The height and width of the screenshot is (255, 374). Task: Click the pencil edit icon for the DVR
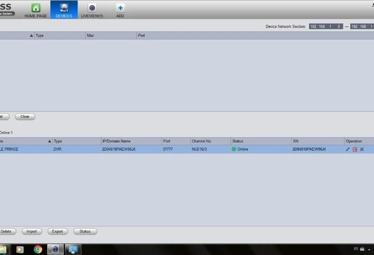348,149
